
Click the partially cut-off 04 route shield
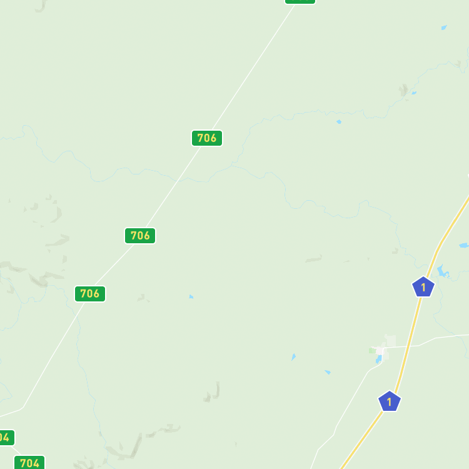coord(7,438)
